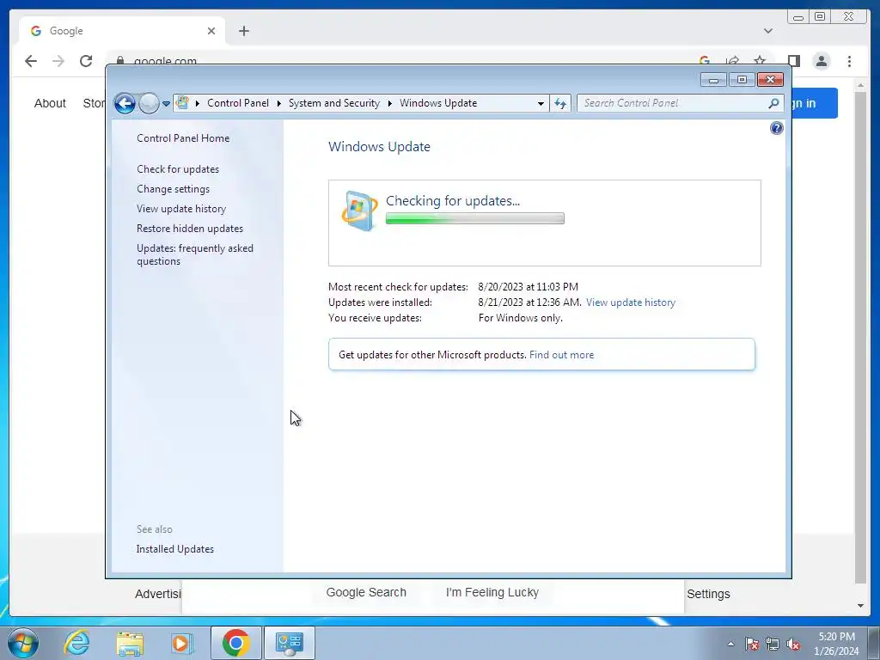Show hidden tray icons arrow

730,644
